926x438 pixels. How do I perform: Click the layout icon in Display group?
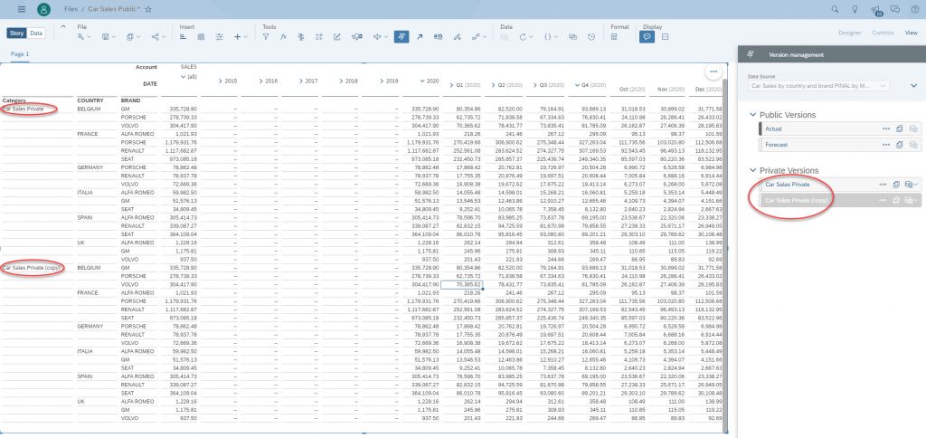tap(665, 36)
